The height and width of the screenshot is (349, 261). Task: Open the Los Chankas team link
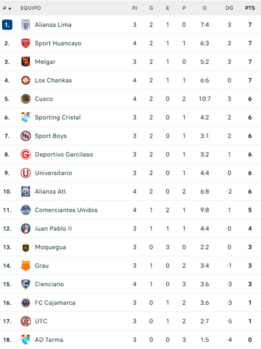53,80
